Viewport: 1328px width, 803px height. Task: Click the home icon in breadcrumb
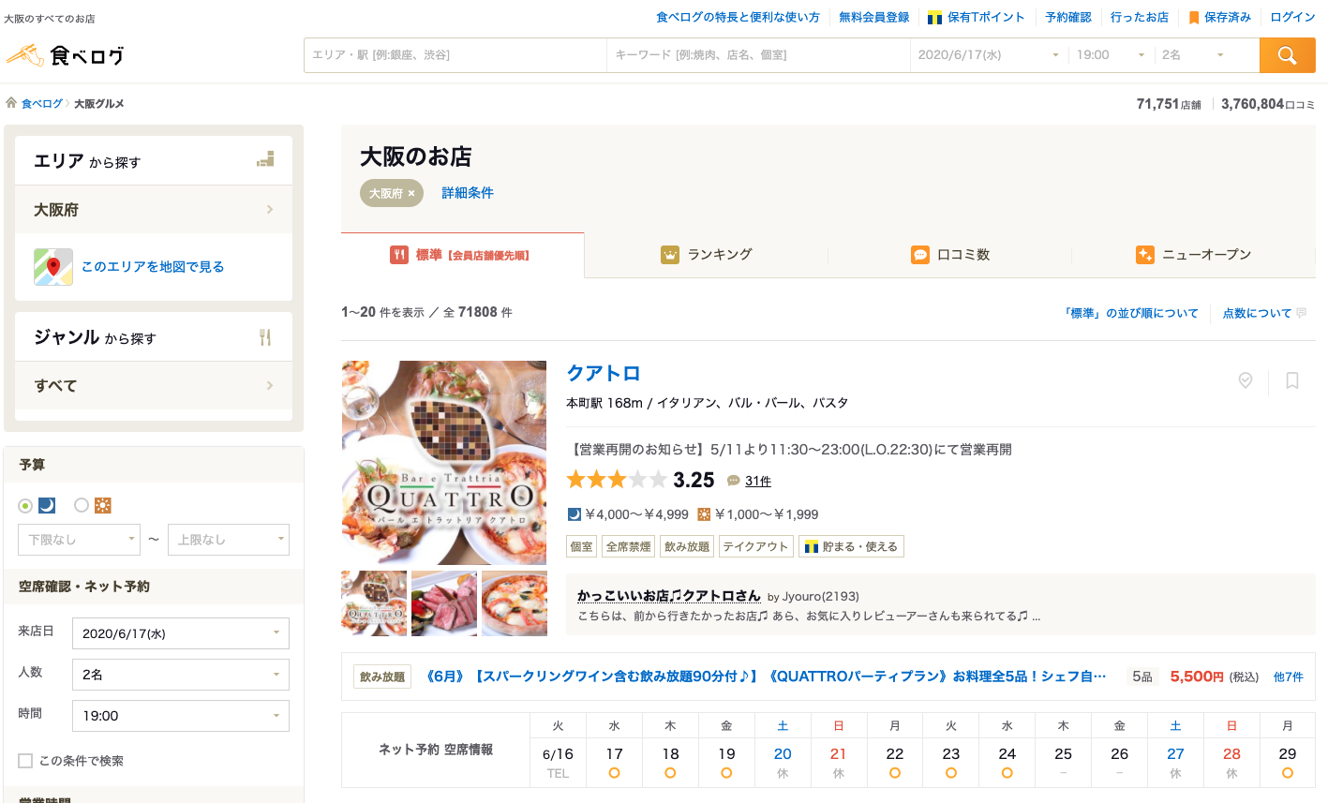point(11,103)
